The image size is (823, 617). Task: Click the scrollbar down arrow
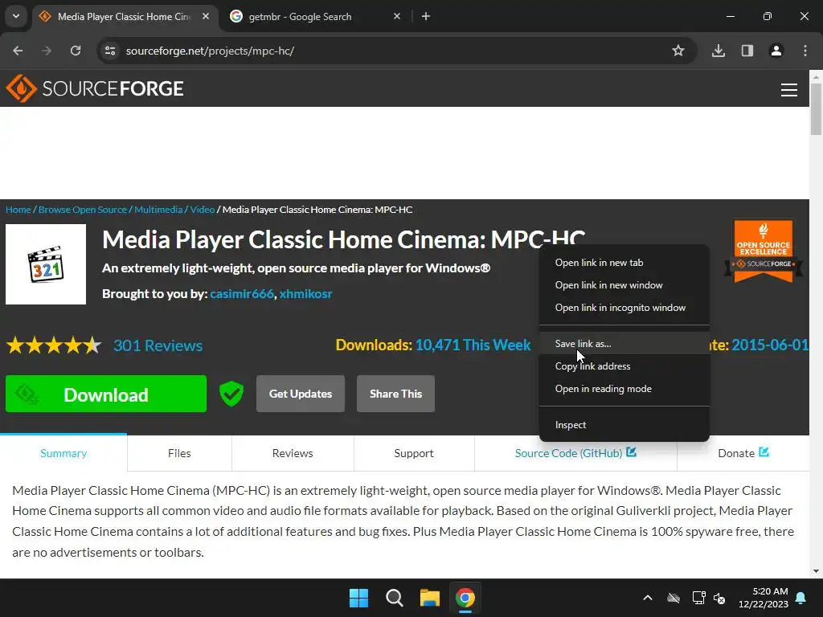(817, 571)
